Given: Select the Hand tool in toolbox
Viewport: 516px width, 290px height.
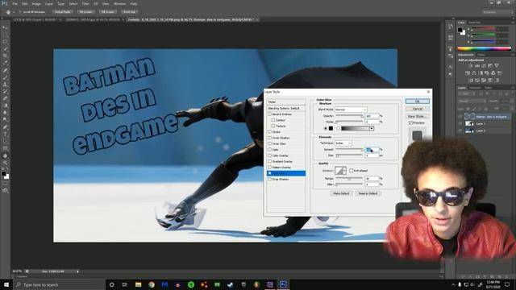Looking at the screenshot, I should [5, 155].
